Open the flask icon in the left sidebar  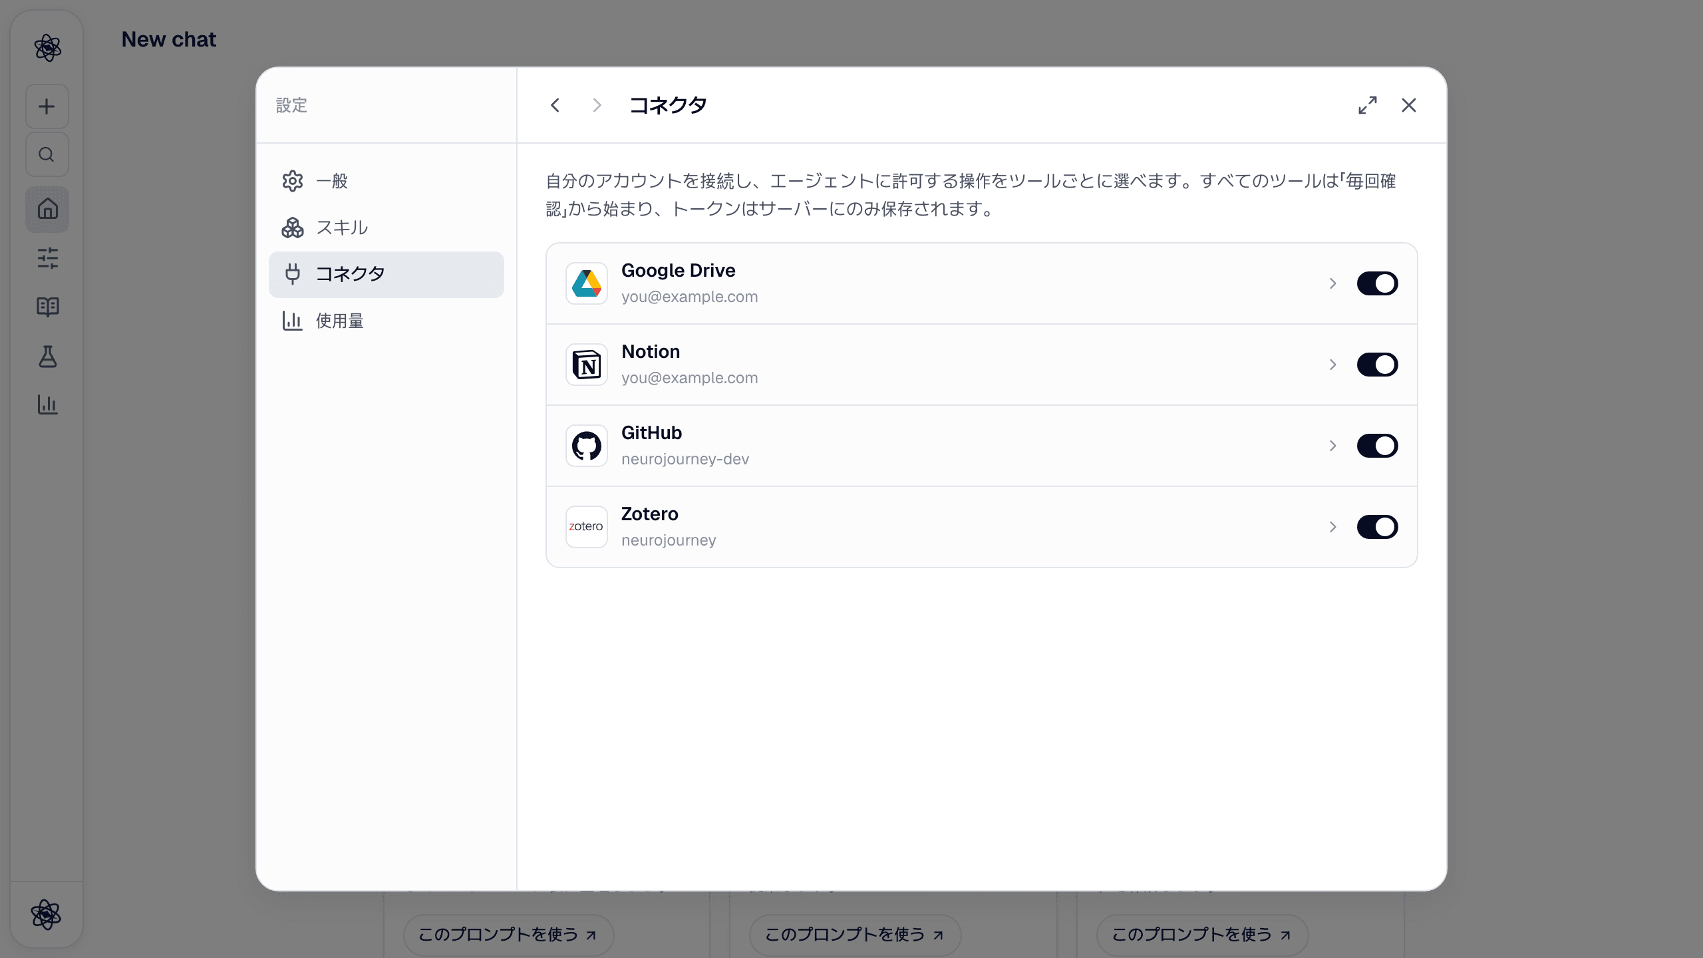[x=47, y=356]
